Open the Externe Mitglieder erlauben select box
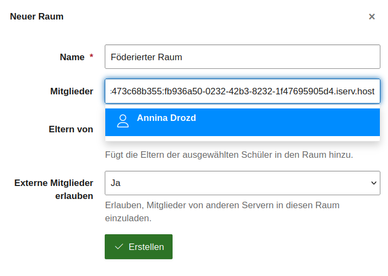 coord(242,183)
